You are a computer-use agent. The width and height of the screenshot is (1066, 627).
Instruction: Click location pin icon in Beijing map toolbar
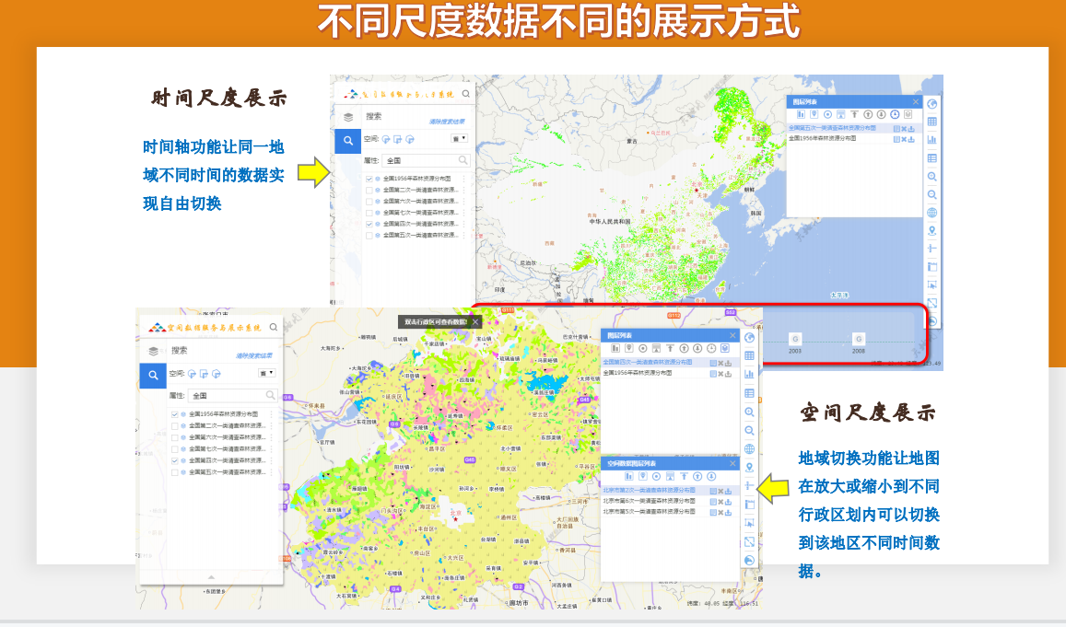coord(749,468)
